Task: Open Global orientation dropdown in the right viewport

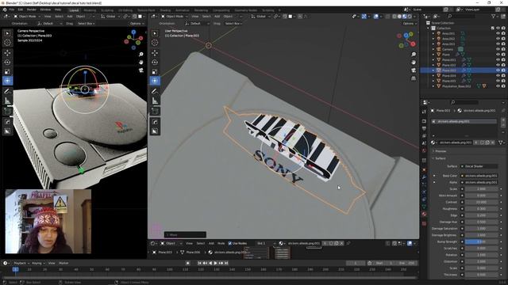Action: tap(261, 16)
